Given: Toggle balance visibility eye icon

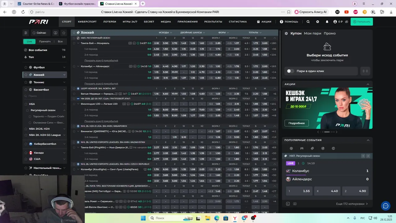Looking at the screenshot, I should (346, 22).
